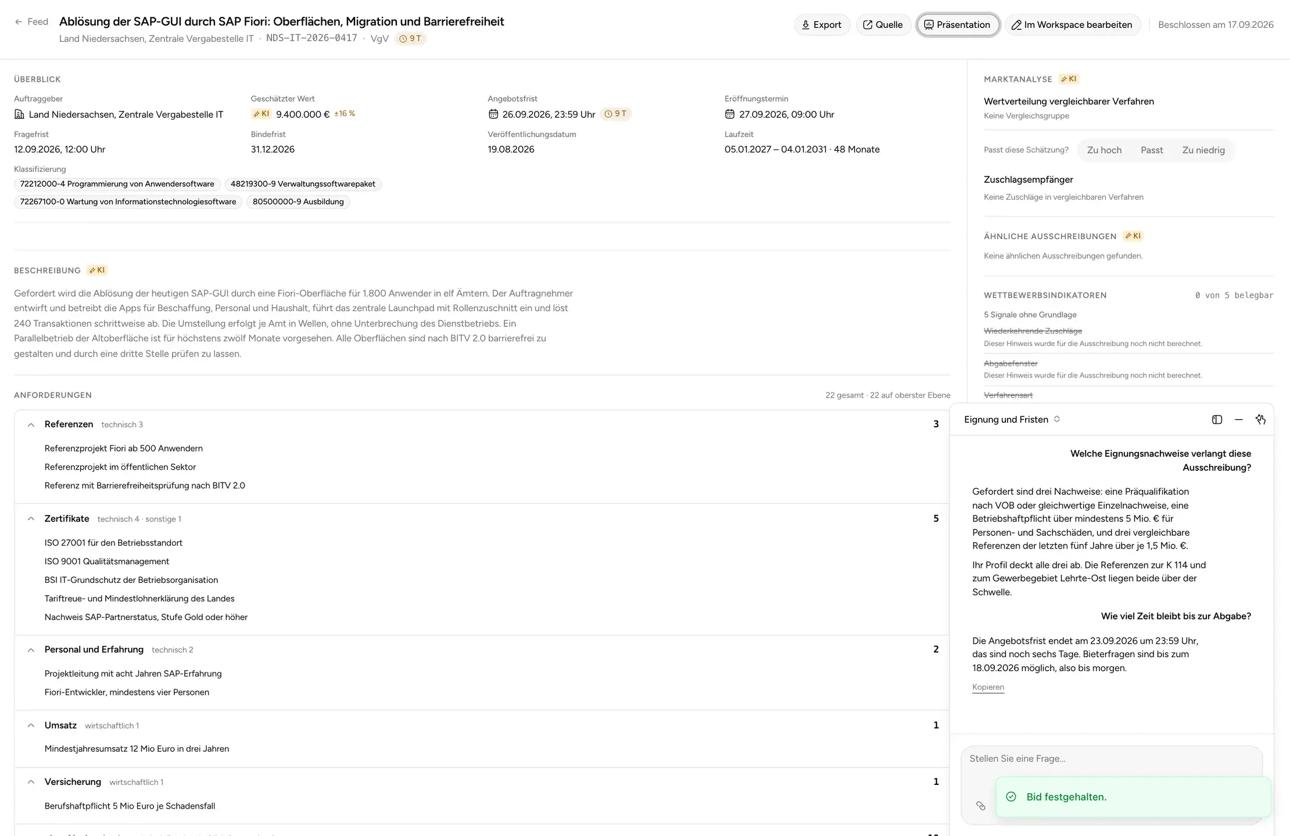This screenshot has width=1290, height=836.
Task: Click KI badge beside Ähnliche Ausschreibungen
Action: pyautogui.click(x=1133, y=236)
